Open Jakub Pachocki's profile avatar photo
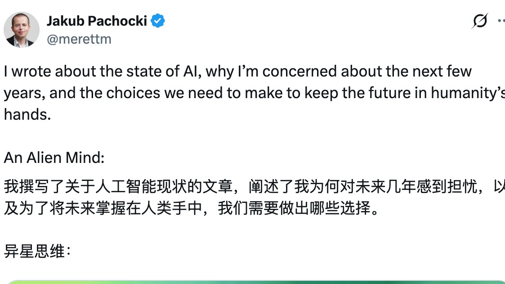This screenshot has height=284, width=505. click(x=21, y=30)
